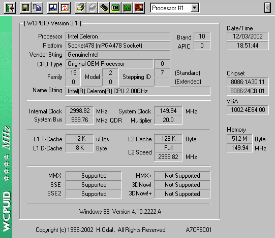
Task: Click the time field 18:51:44
Action: tap(248, 46)
